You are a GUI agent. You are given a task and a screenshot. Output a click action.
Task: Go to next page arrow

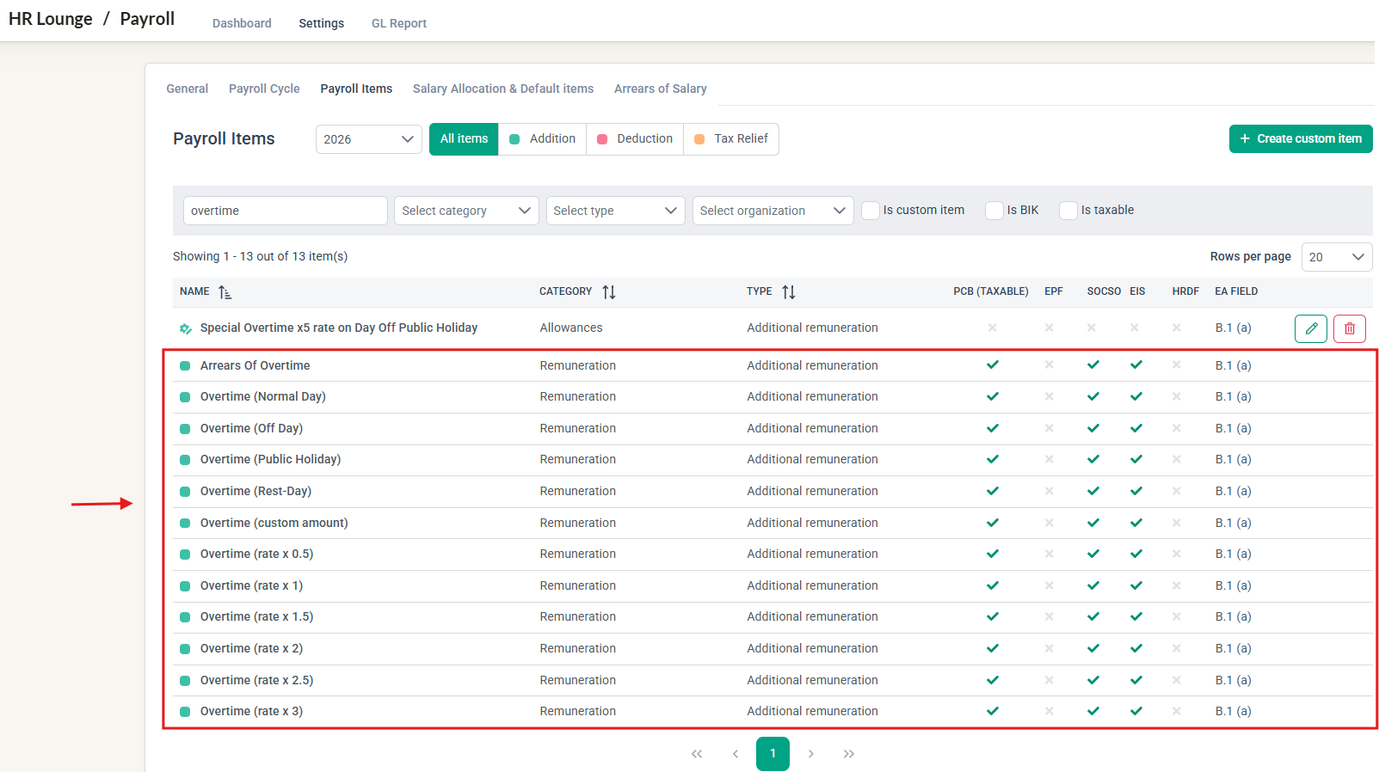click(x=810, y=754)
